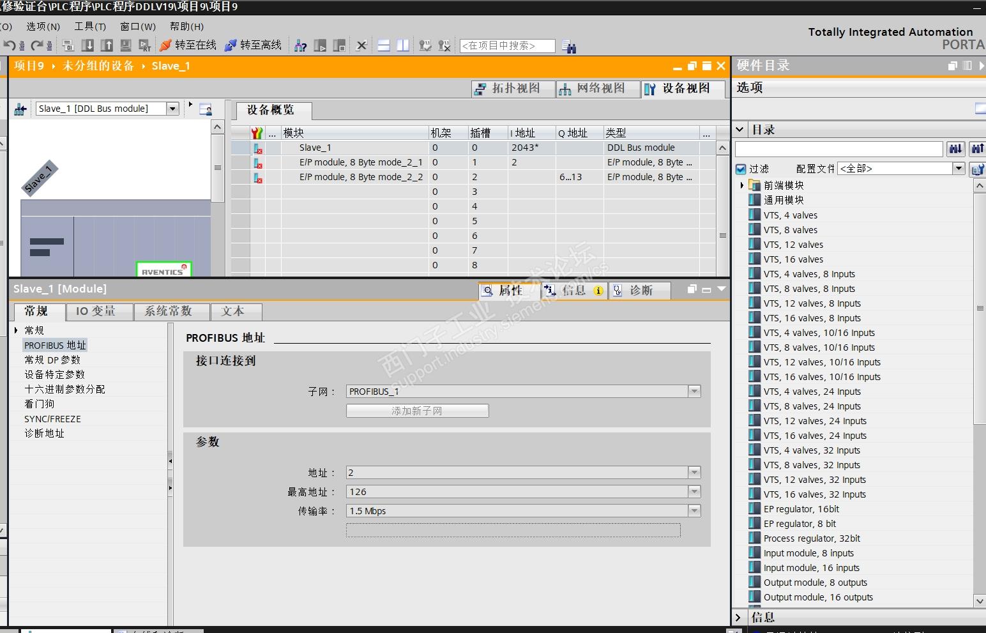Open the 地址 address dropdown
This screenshot has width=986, height=633.
click(x=694, y=473)
